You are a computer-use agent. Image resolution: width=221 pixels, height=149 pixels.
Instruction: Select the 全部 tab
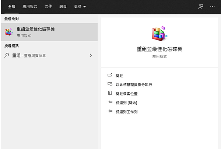click(11, 7)
